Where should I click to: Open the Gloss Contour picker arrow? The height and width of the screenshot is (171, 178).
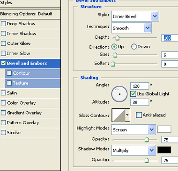127,115
